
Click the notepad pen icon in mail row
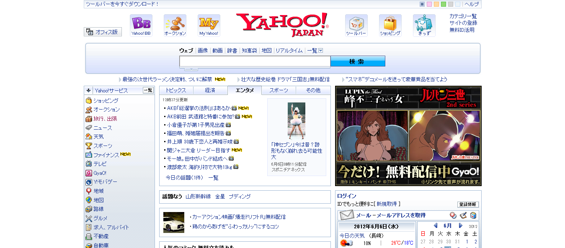coord(463,215)
